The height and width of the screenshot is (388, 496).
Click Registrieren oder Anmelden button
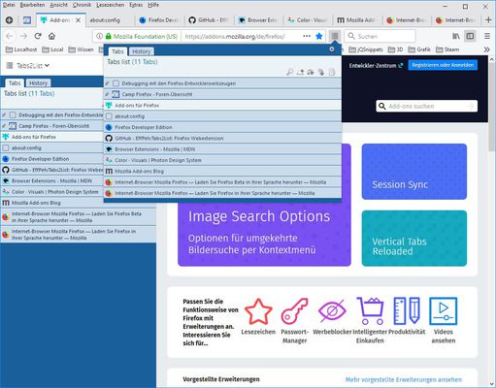tap(443, 65)
